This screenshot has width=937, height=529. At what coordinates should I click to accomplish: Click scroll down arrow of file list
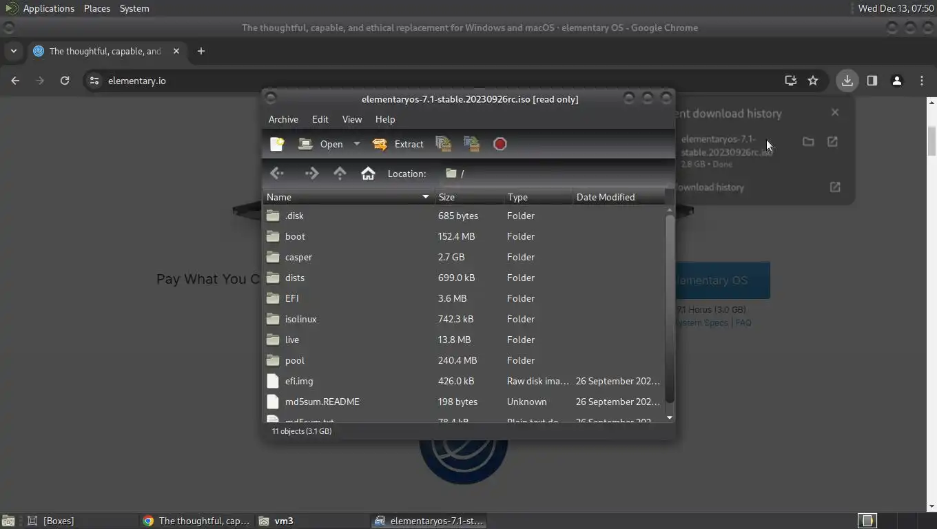pos(670,417)
